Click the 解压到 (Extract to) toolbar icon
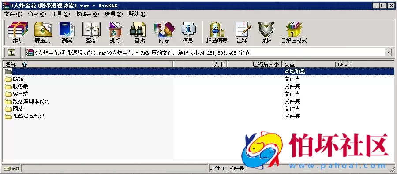The height and width of the screenshot is (174, 397). [x=43, y=32]
